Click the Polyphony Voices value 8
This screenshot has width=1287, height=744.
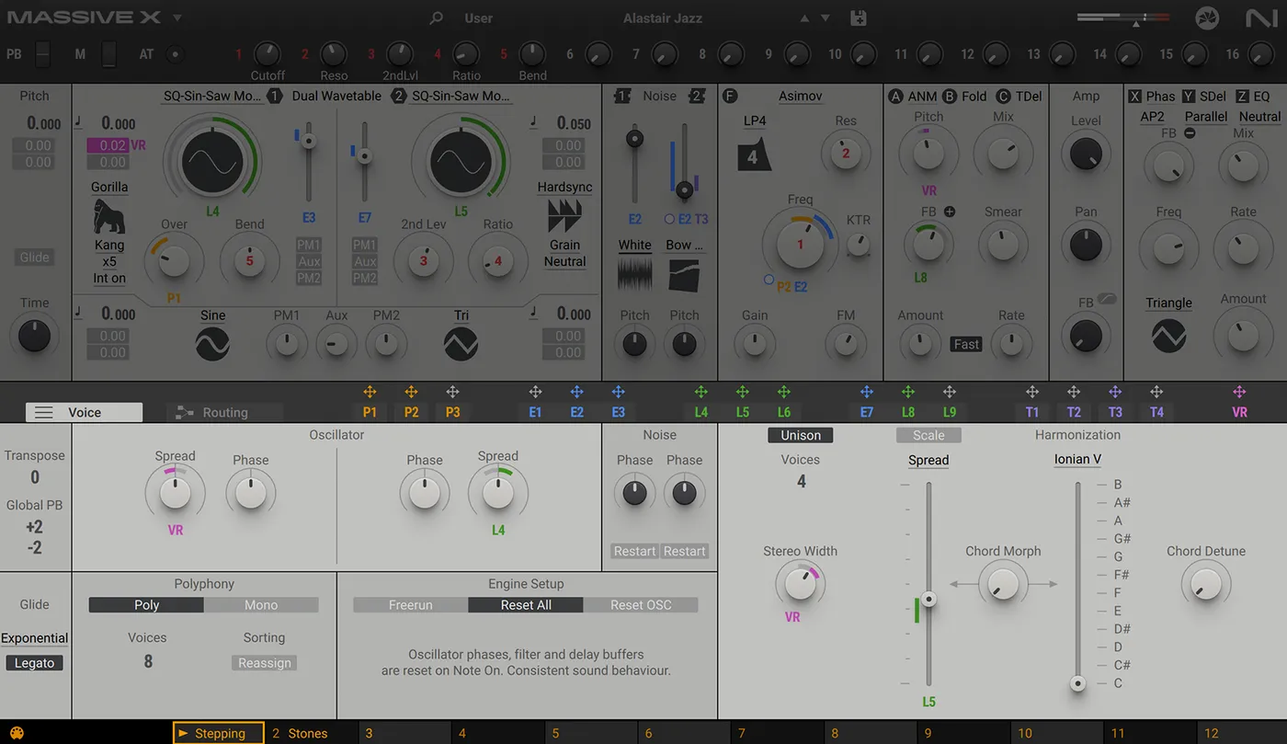tap(147, 661)
